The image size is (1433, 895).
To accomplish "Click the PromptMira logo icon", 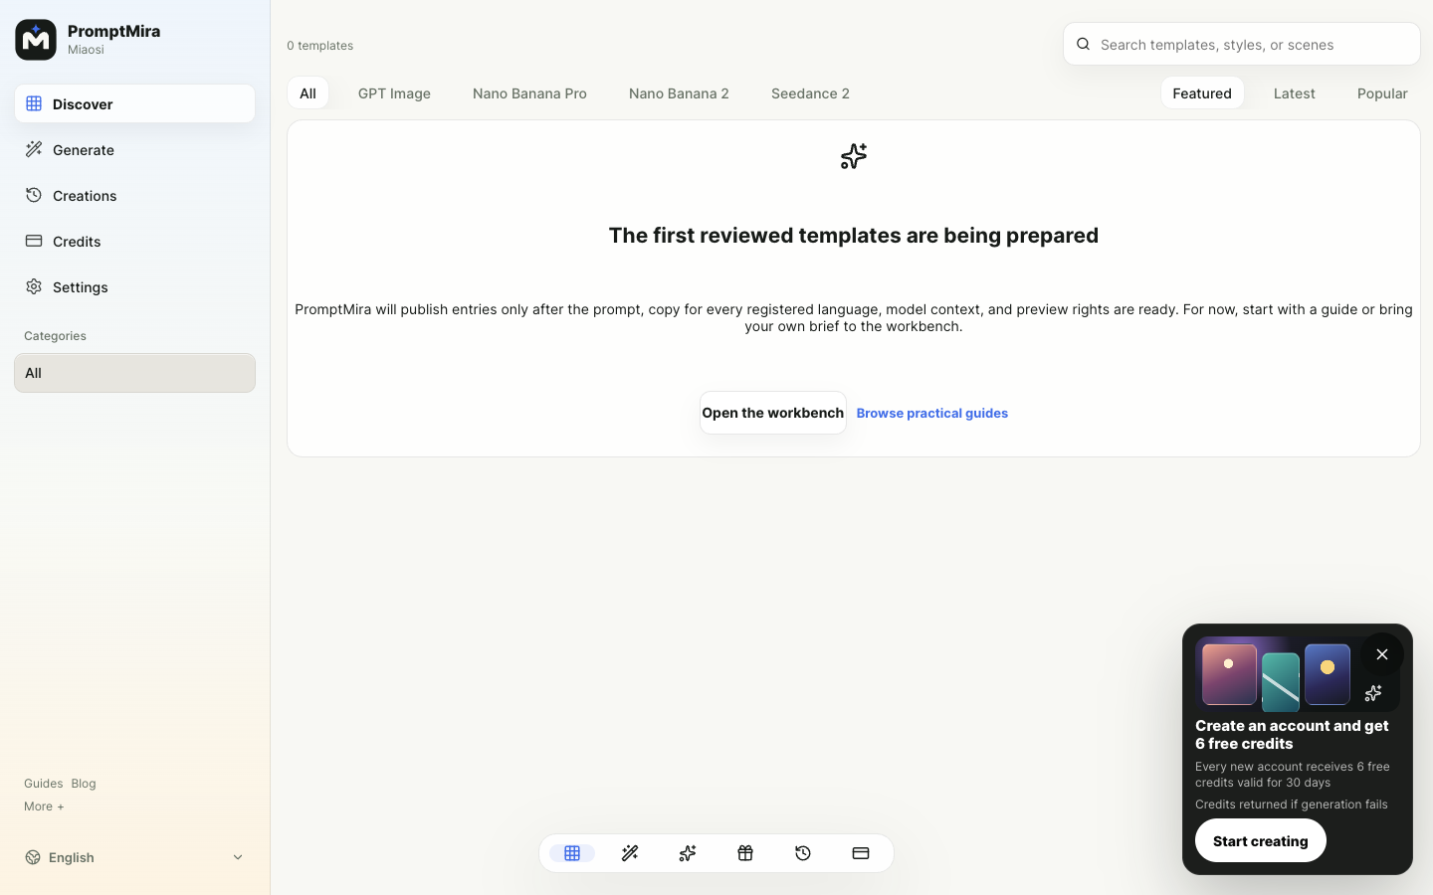I will [x=36, y=40].
